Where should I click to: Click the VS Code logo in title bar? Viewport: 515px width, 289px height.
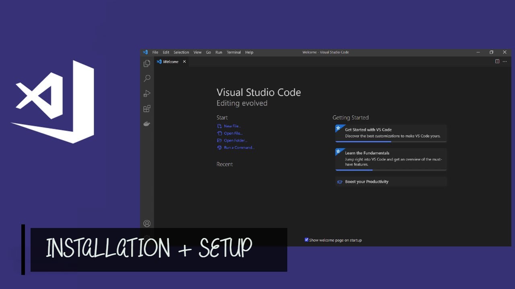coord(145,52)
